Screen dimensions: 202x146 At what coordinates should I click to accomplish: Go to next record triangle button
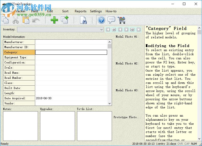coord(126,30)
